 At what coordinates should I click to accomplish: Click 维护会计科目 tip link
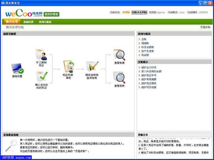click(149, 67)
